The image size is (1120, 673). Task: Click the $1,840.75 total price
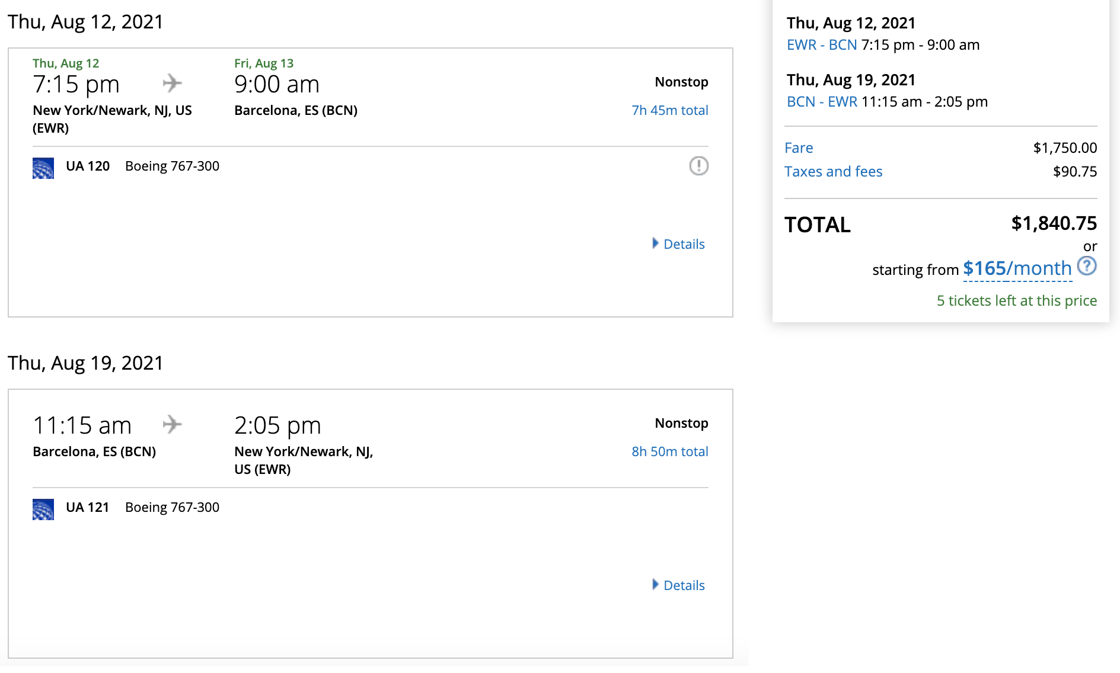click(1054, 223)
